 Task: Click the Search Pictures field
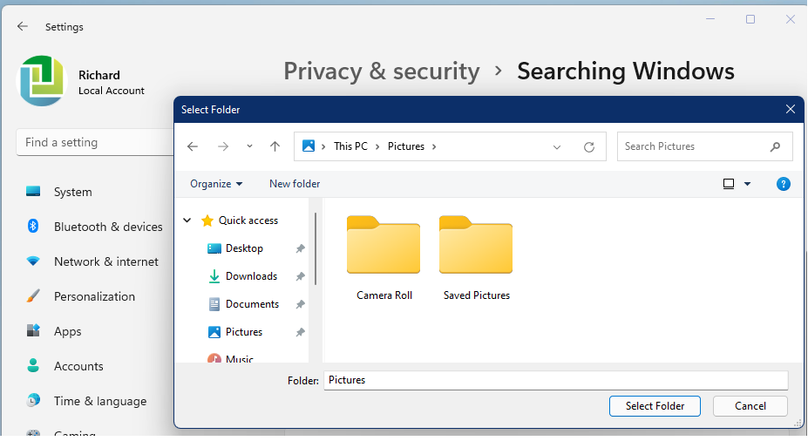tap(705, 146)
